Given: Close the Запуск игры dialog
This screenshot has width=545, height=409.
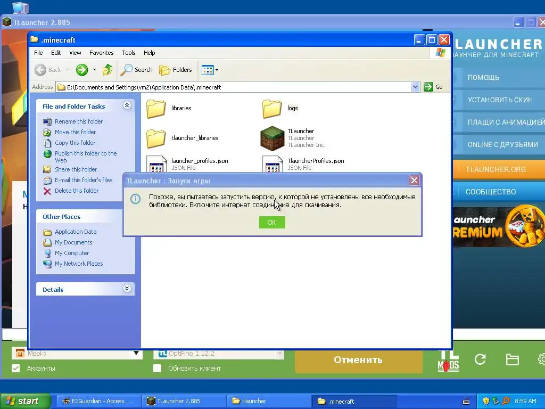Looking at the screenshot, I should pyautogui.click(x=414, y=181).
